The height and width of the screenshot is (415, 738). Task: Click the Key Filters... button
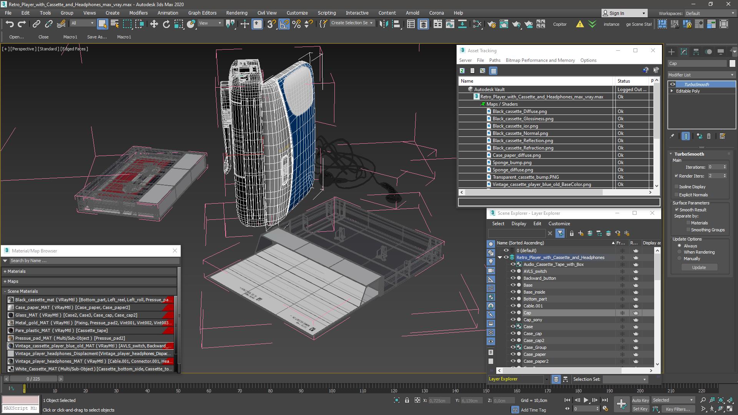point(678,409)
